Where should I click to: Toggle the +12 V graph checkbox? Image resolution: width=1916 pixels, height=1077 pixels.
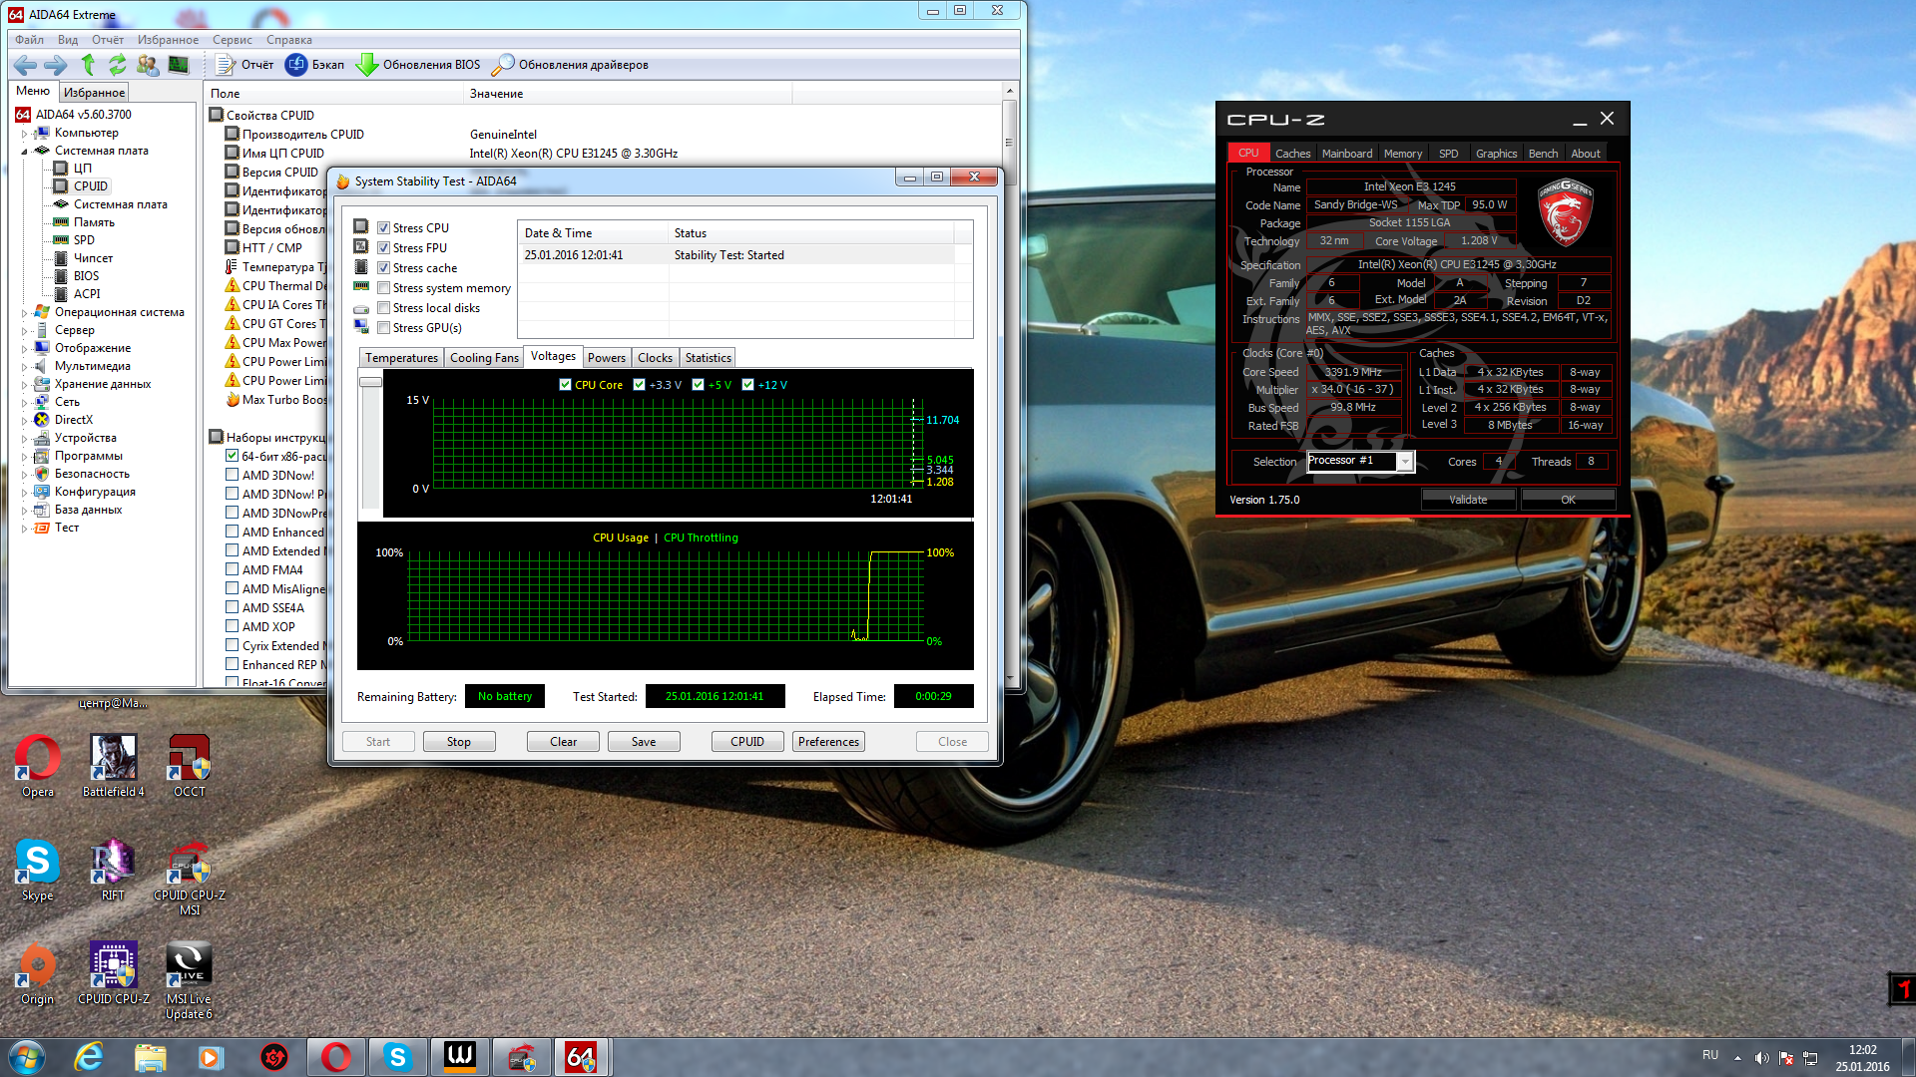point(747,385)
